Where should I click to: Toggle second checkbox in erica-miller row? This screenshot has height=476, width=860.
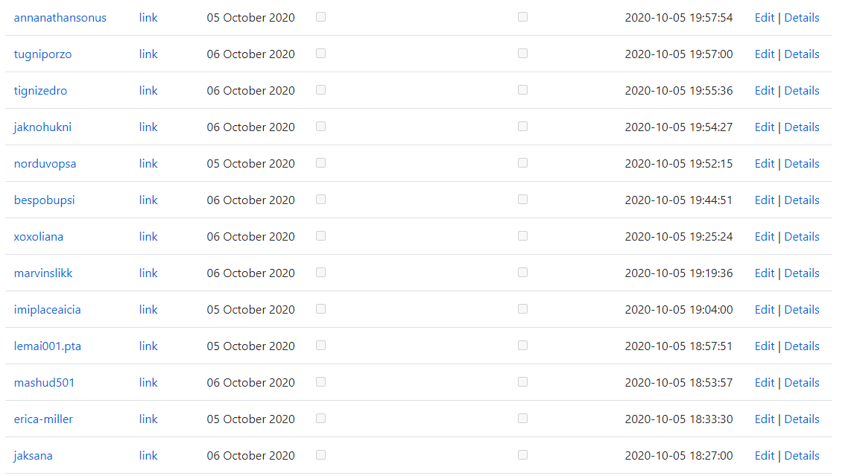tap(522, 418)
